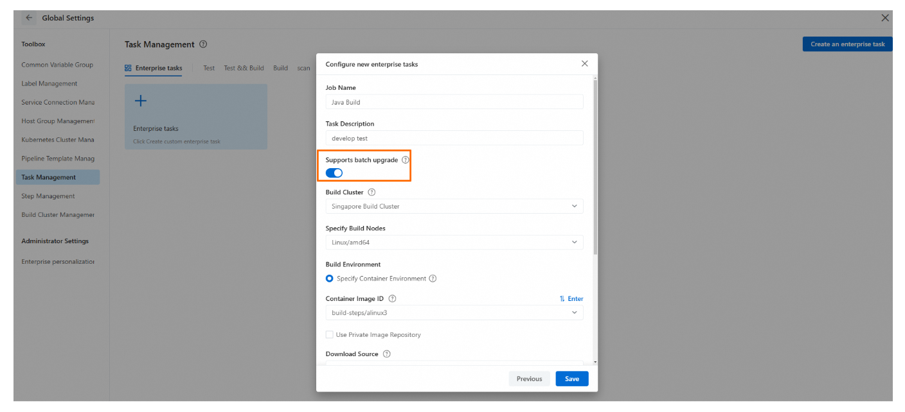This screenshot has height=412, width=905.
Task: Click the plus icon on Enterprise tasks card
Action: coord(140,101)
